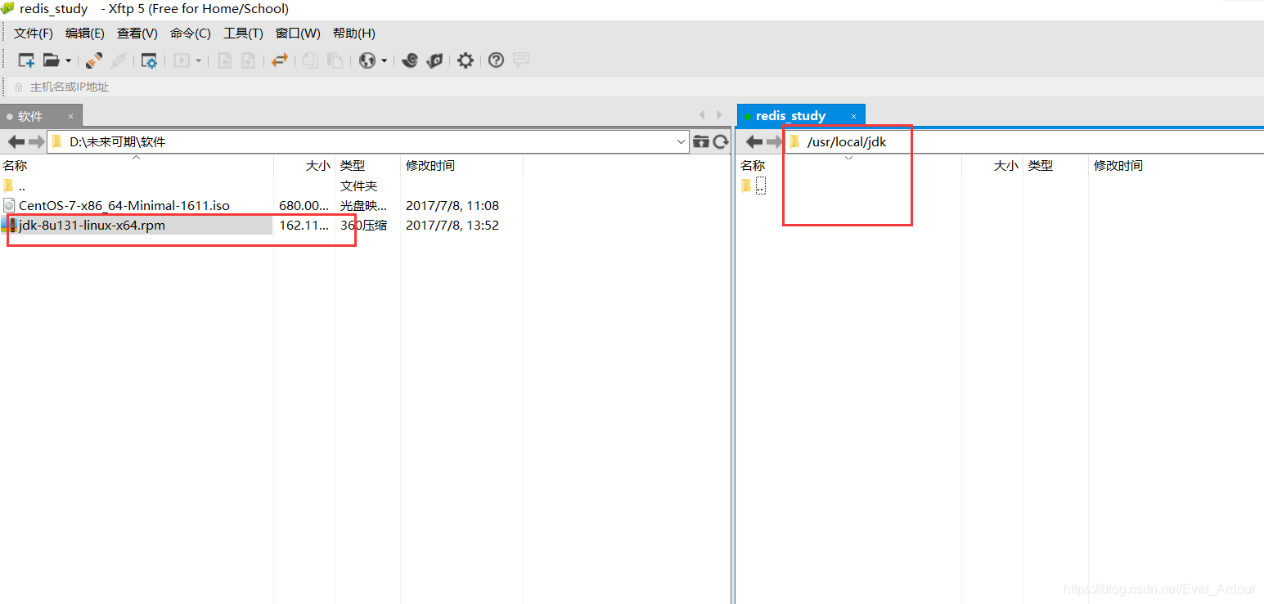Open Session Properties window icon

(x=149, y=60)
